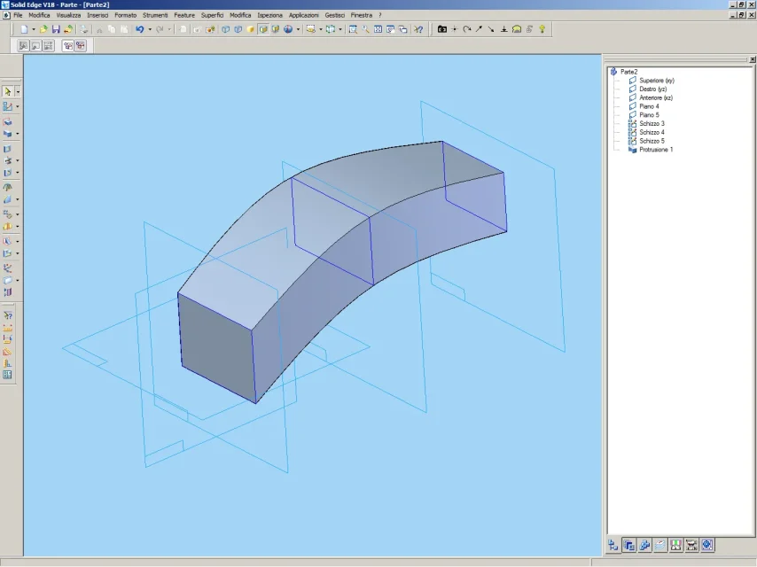Open the File menu
This screenshot has width=757, height=567.
(x=18, y=15)
